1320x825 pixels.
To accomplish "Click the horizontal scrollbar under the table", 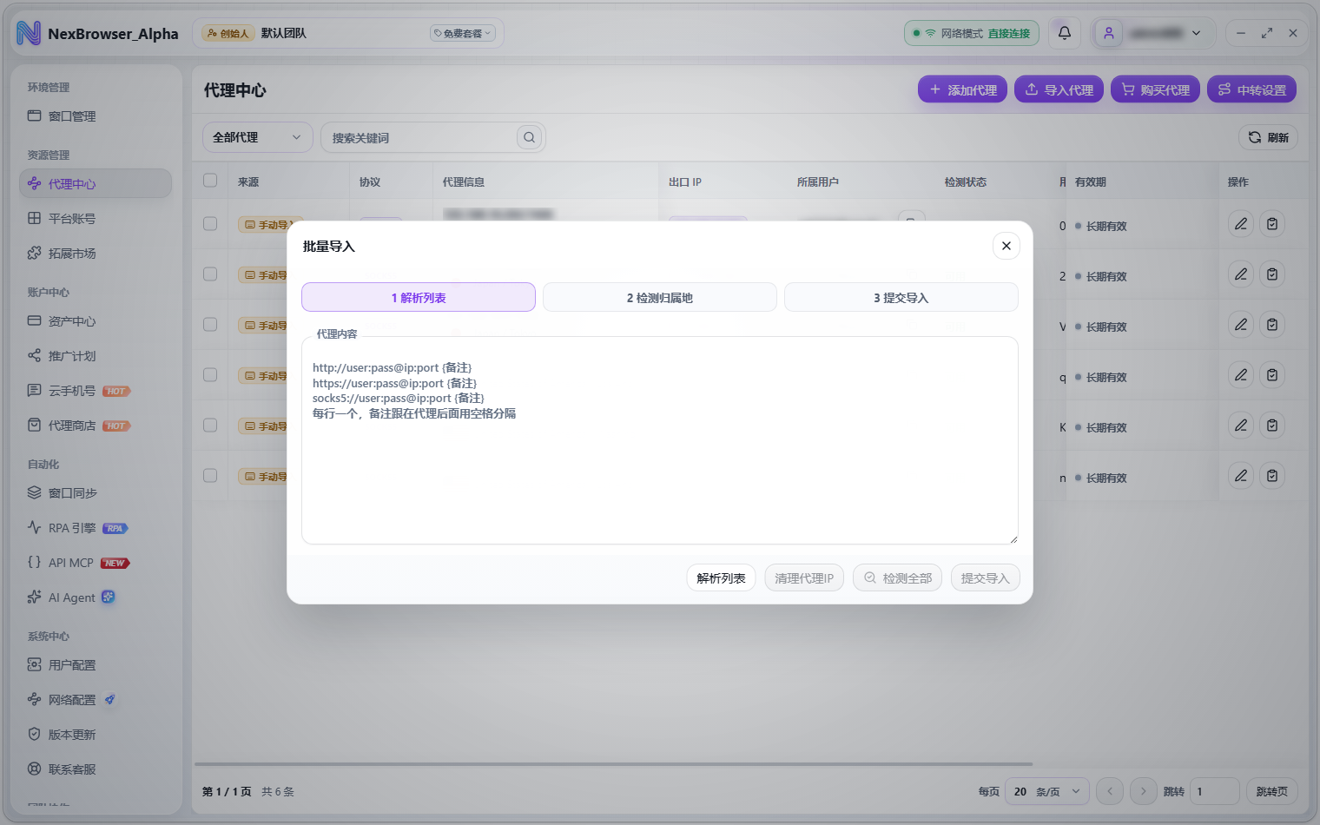I will [613, 764].
